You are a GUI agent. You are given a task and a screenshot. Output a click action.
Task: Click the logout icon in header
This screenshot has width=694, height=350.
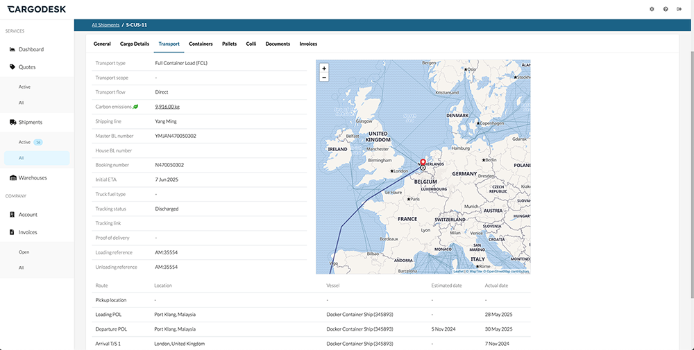coord(679,9)
